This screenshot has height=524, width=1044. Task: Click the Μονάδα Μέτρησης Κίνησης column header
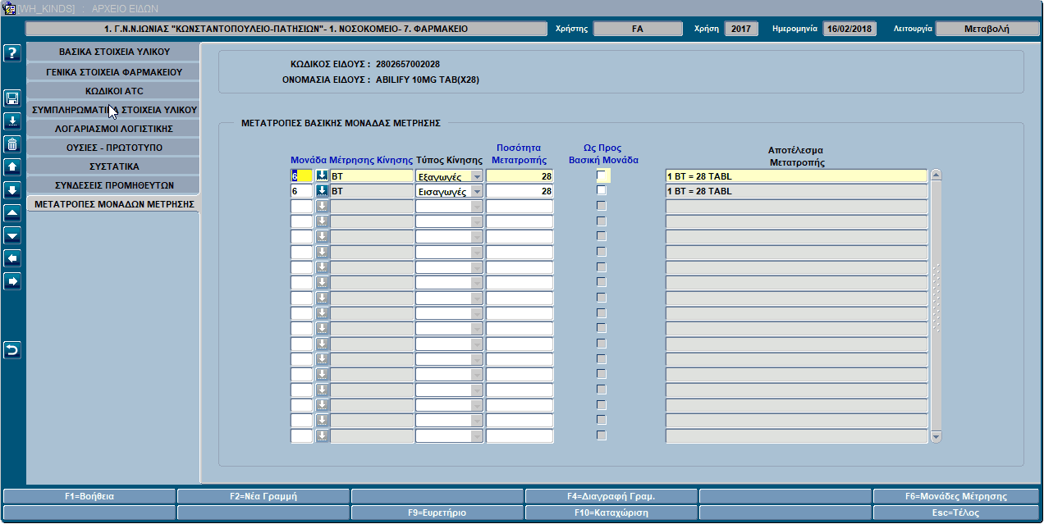click(351, 160)
